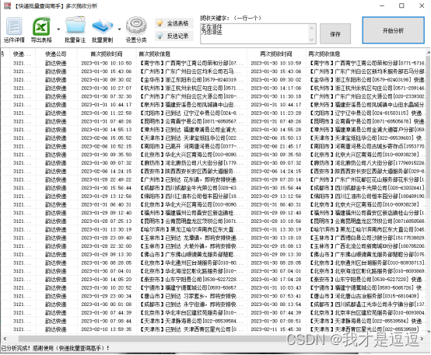Select first-pickup info cell starting 【宁德市】

[191, 287]
